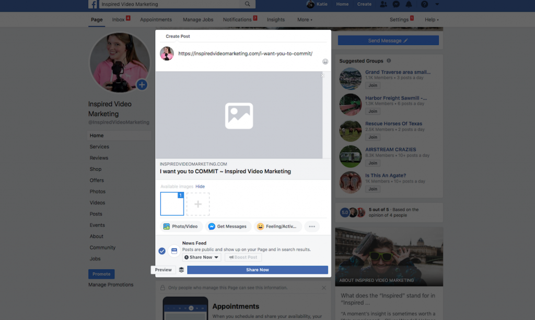This screenshot has width=535, height=320.
Task: Select Services in page sidebar
Action: pos(99,147)
